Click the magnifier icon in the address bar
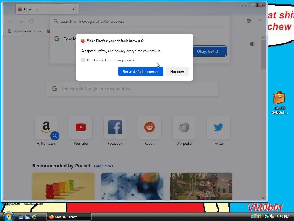Screen dimensions: 294x221 pos(56,21)
